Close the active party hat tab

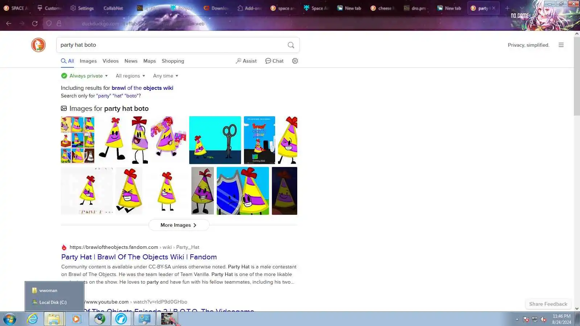coord(494,8)
